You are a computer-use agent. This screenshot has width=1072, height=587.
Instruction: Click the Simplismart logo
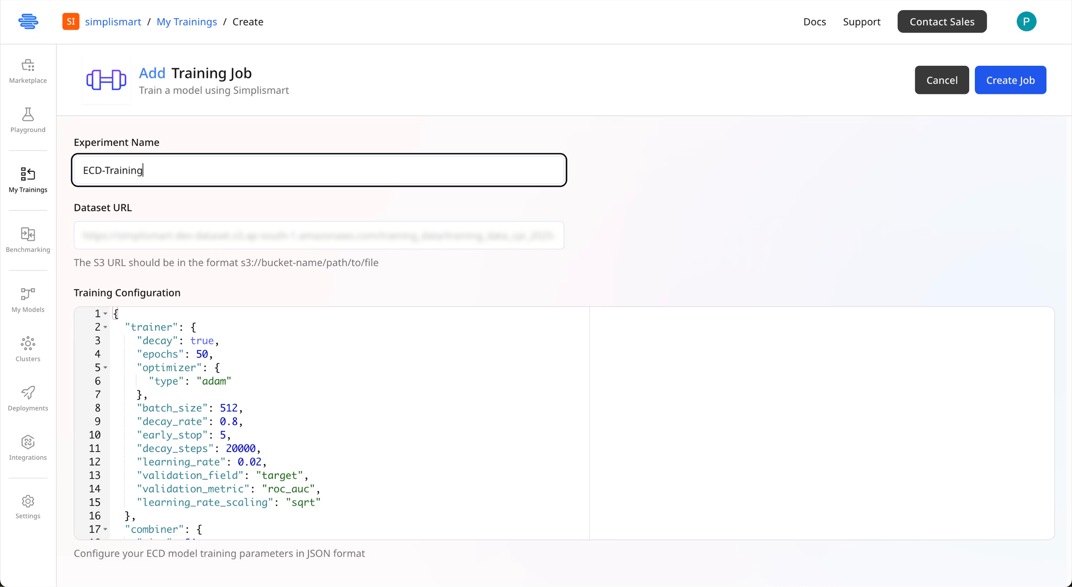[x=28, y=21]
